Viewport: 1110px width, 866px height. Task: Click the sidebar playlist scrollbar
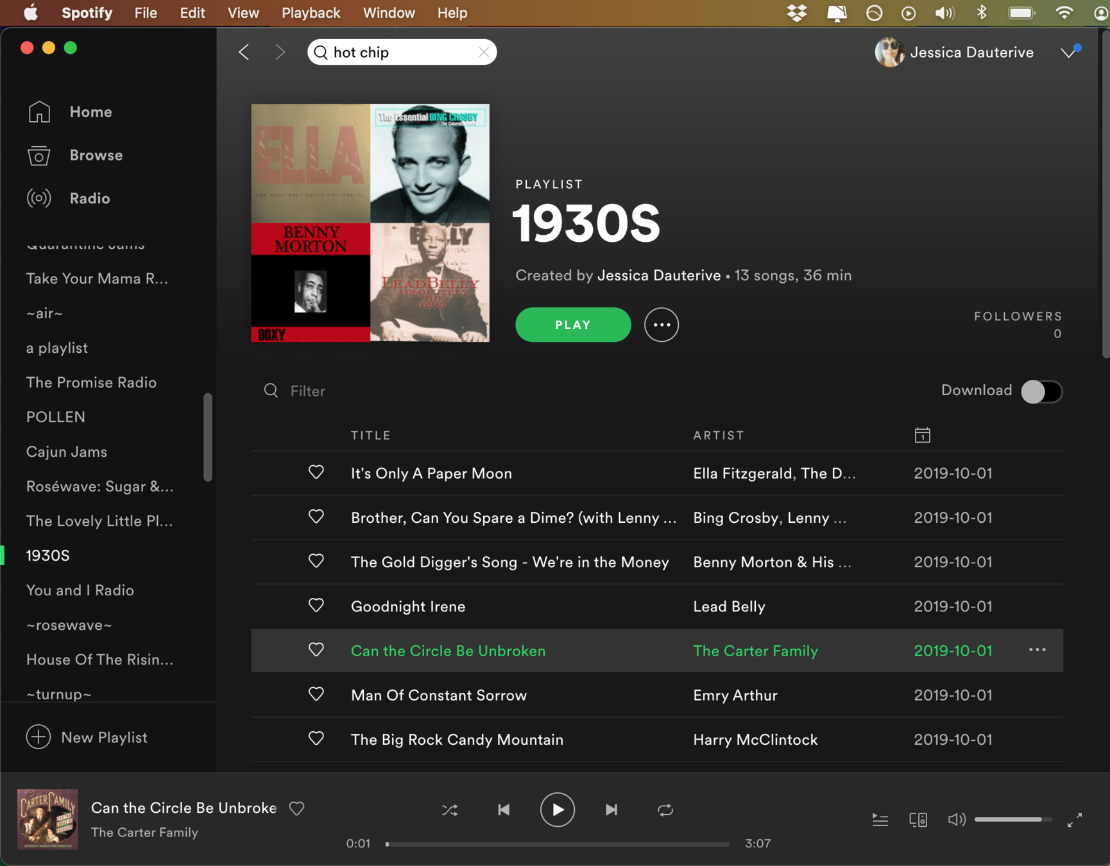point(208,436)
